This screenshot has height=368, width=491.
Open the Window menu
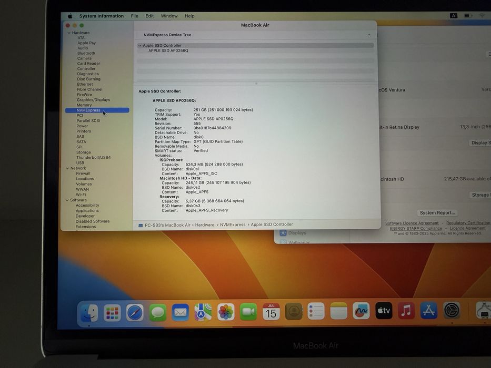tap(169, 16)
